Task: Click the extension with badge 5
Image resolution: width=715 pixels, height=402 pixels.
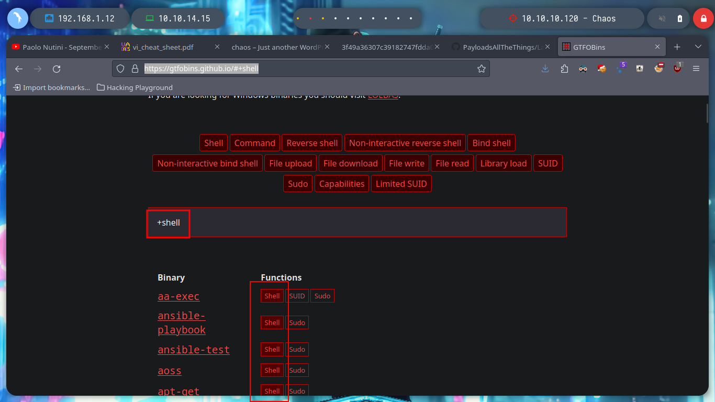Action: [x=621, y=68]
